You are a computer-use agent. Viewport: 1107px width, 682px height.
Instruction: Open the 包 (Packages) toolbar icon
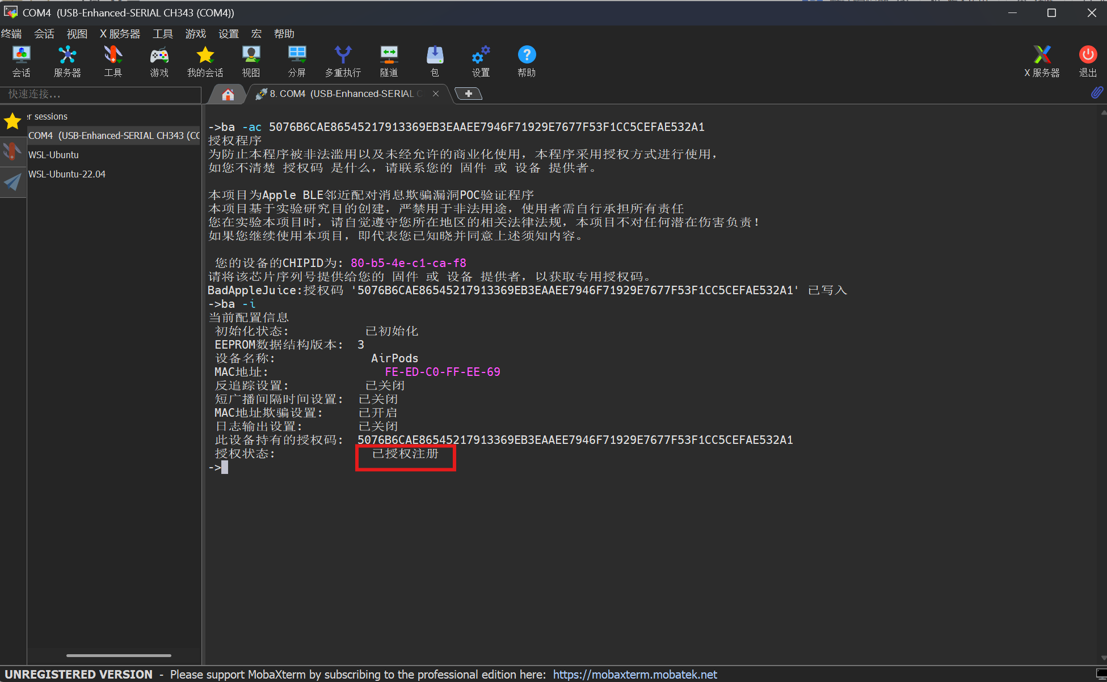(x=435, y=61)
